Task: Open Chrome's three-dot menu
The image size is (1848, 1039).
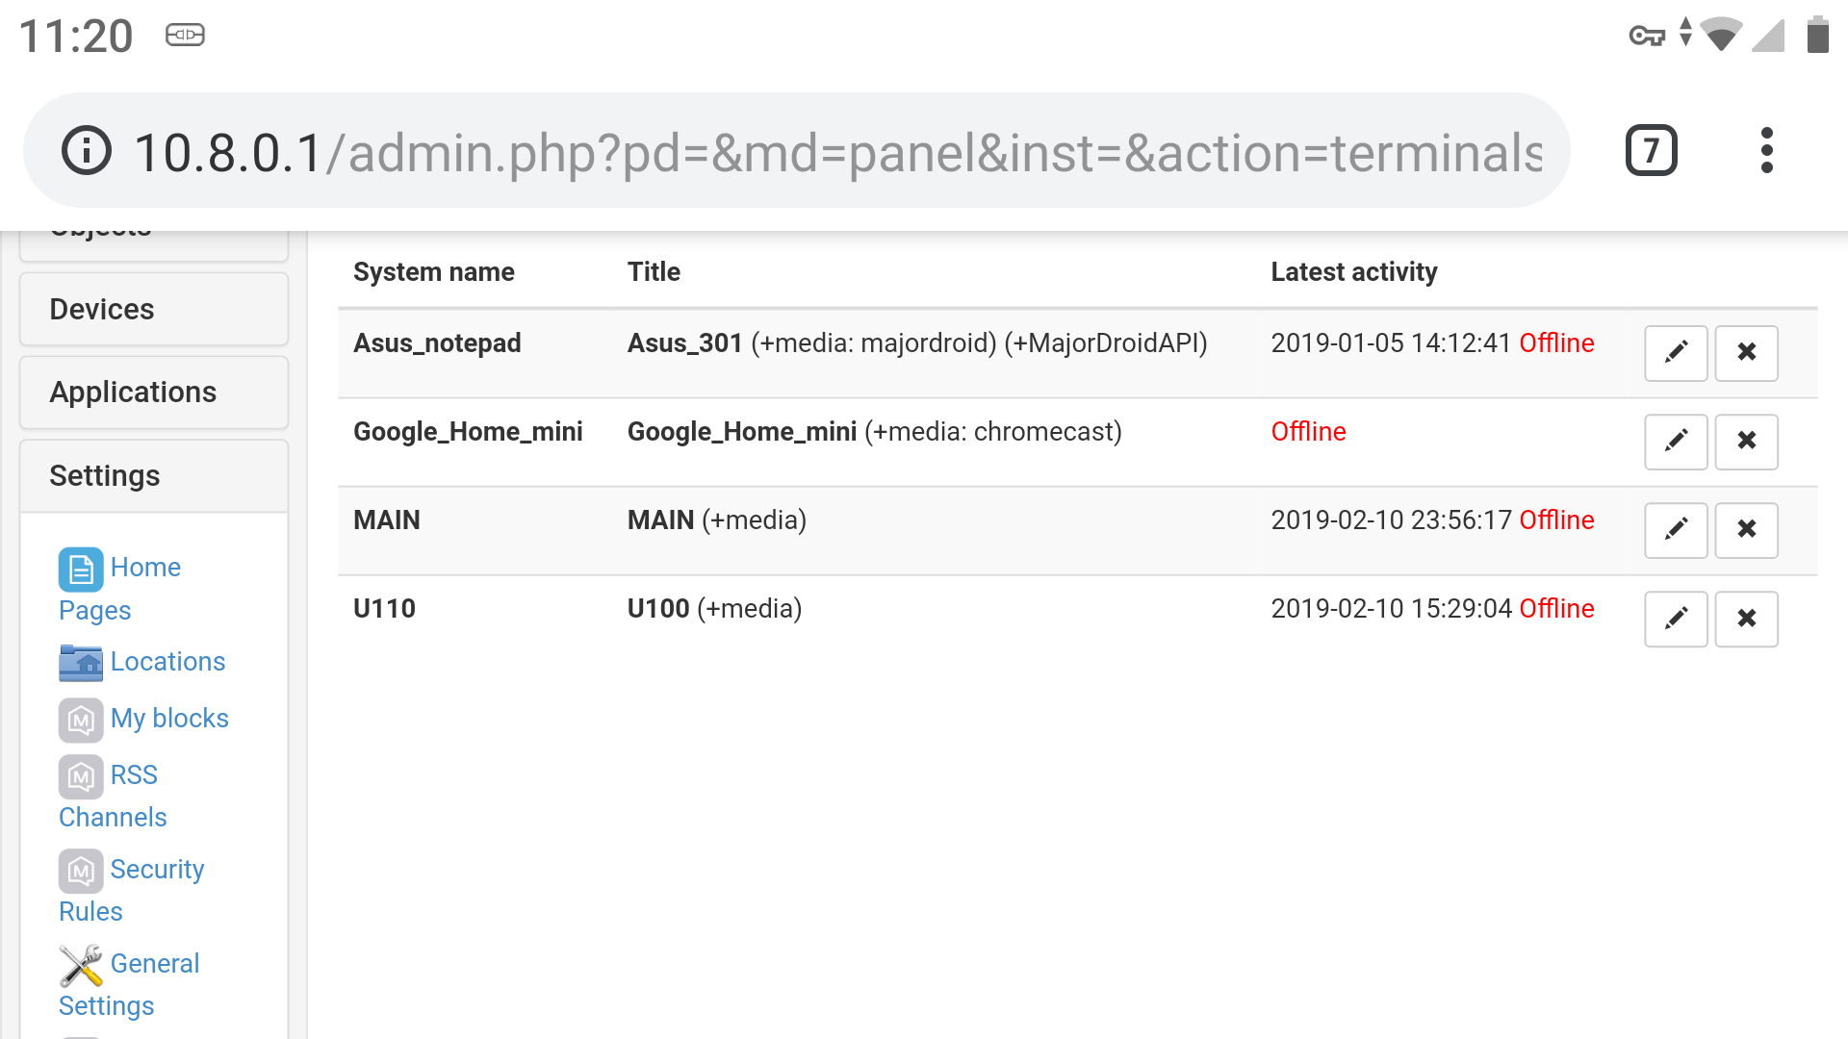Action: pyautogui.click(x=1767, y=149)
